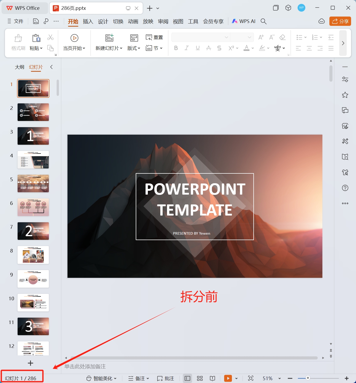The width and height of the screenshot is (356, 383).
Task: Select slide 5 thumbnail
Action: tap(33, 183)
